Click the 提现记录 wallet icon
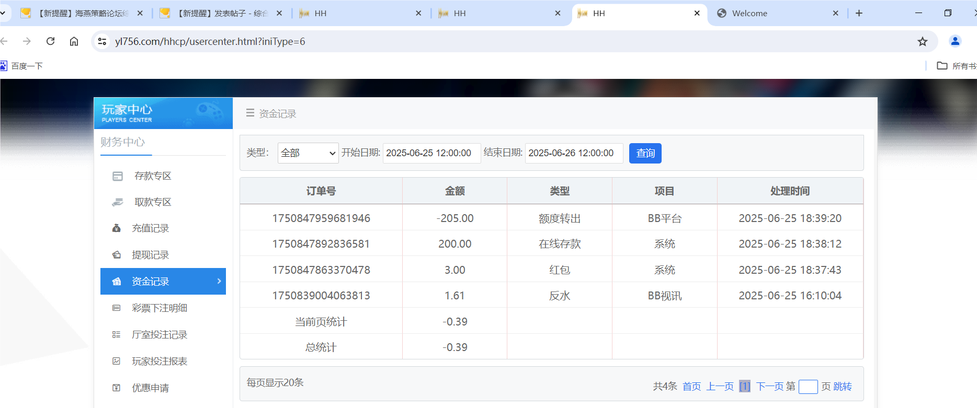977x408 pixels. [x=117, y=255]
